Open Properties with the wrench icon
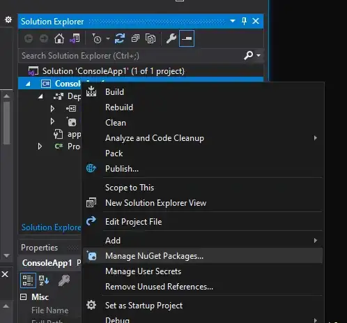The width and height of the screenshot is (347, 323). tap(171, 38)
